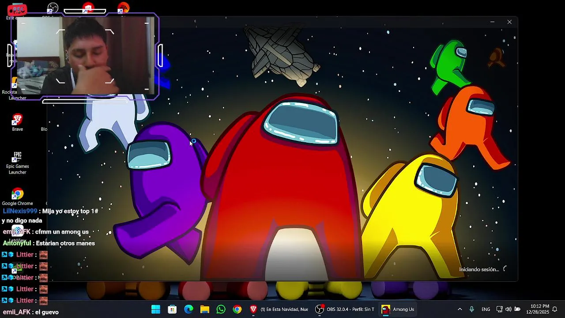
Task: Close the Among Us window
Action: 509,22
